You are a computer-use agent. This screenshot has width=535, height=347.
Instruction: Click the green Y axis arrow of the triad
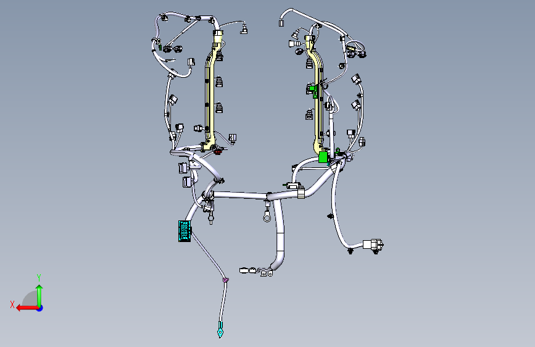tap(39, 296)
